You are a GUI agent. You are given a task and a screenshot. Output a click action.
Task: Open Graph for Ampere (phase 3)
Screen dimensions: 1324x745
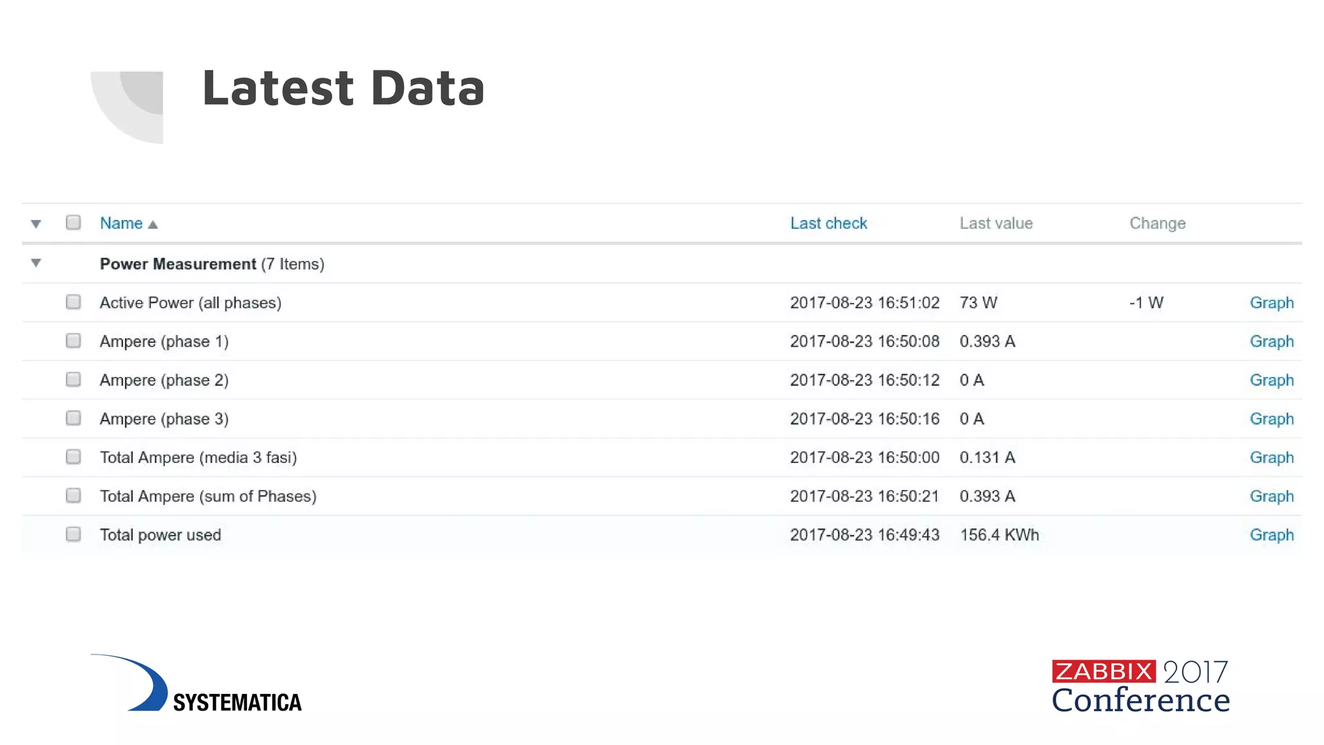[1272, 419]
